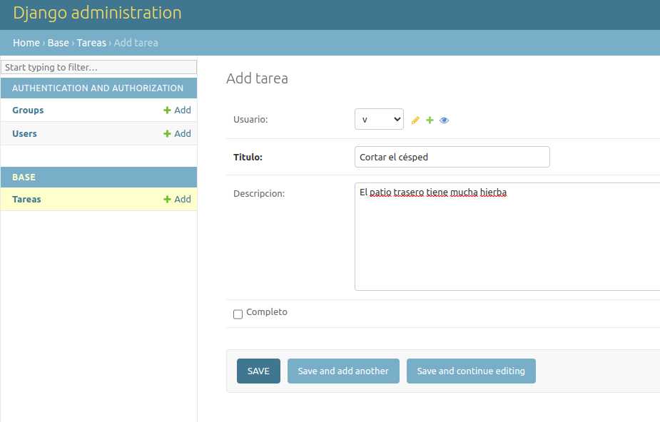
Task: Open Groups in the sidebar
Action: 28,110
